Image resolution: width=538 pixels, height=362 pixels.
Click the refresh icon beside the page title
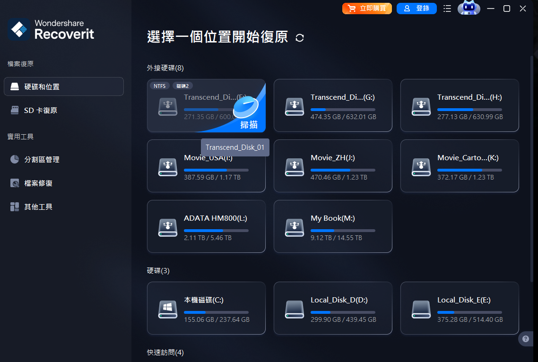click(x=300, y=38)
